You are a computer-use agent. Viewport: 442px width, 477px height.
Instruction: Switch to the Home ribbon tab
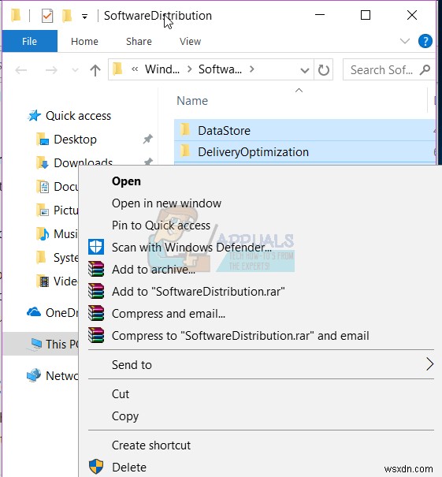[x=84, y=41]
